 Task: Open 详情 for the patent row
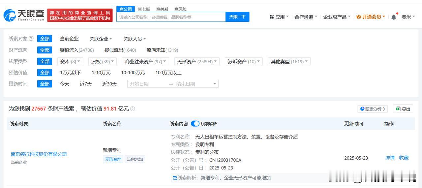coord(390,158)
